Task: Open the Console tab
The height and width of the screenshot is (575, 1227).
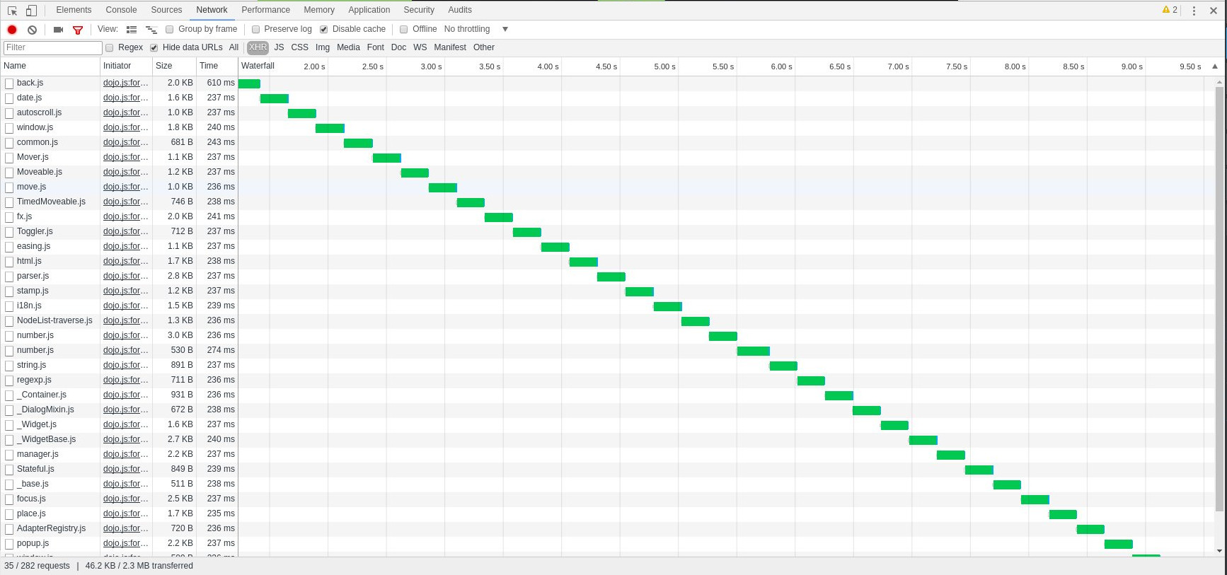Action: tap(121, 10)
